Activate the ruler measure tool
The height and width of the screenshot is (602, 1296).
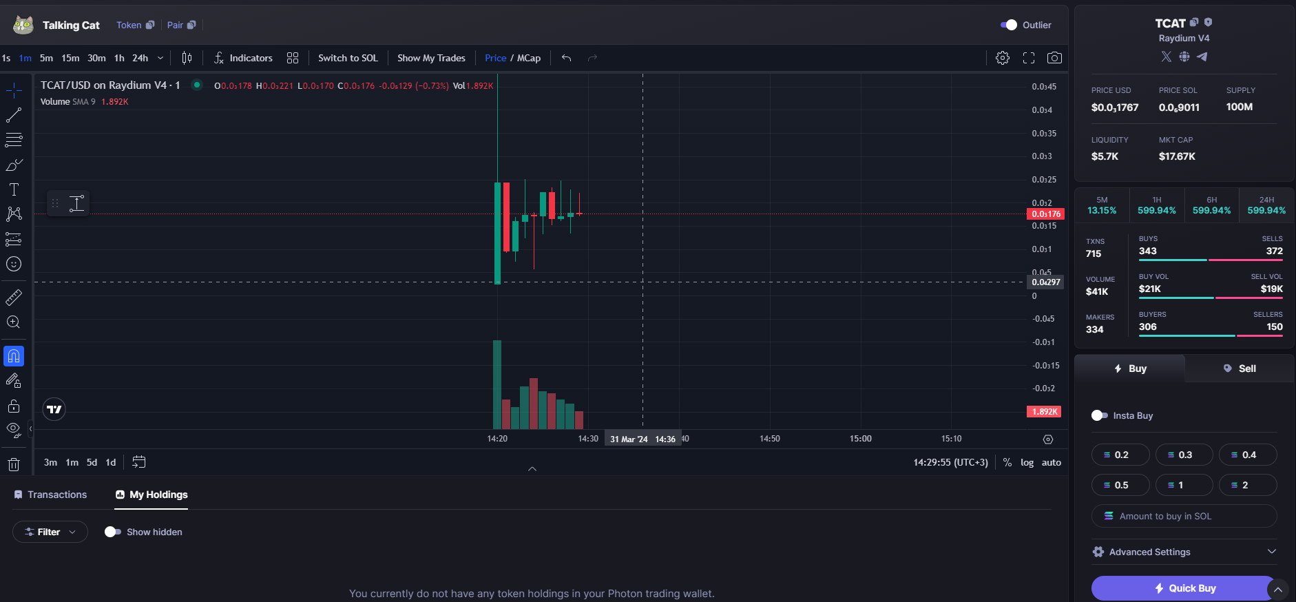pos(14,298)
